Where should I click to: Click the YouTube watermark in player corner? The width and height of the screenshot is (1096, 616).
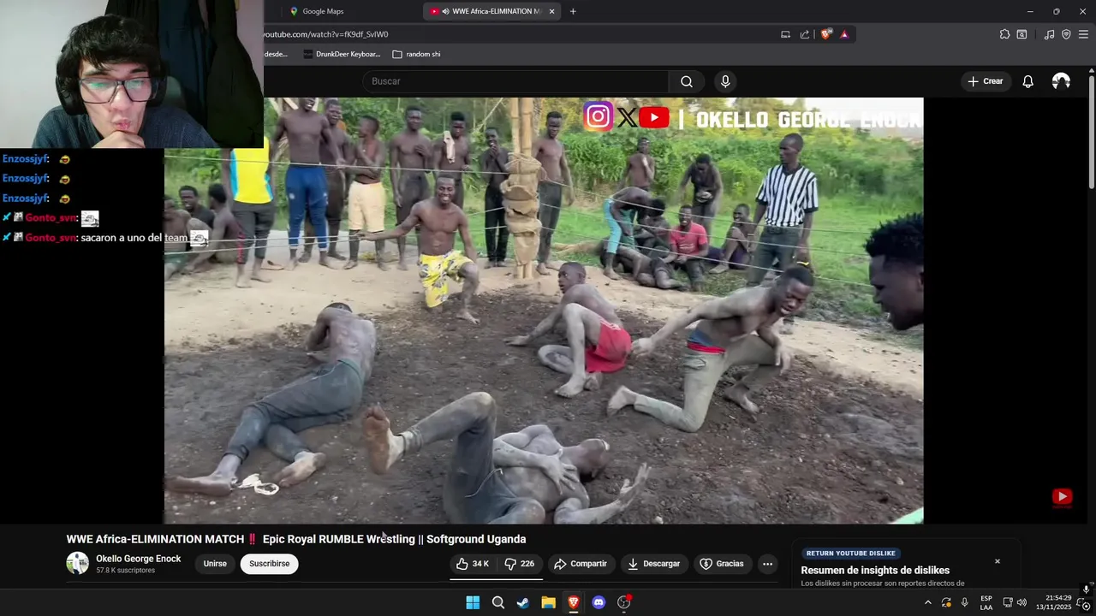point(1062,497)
